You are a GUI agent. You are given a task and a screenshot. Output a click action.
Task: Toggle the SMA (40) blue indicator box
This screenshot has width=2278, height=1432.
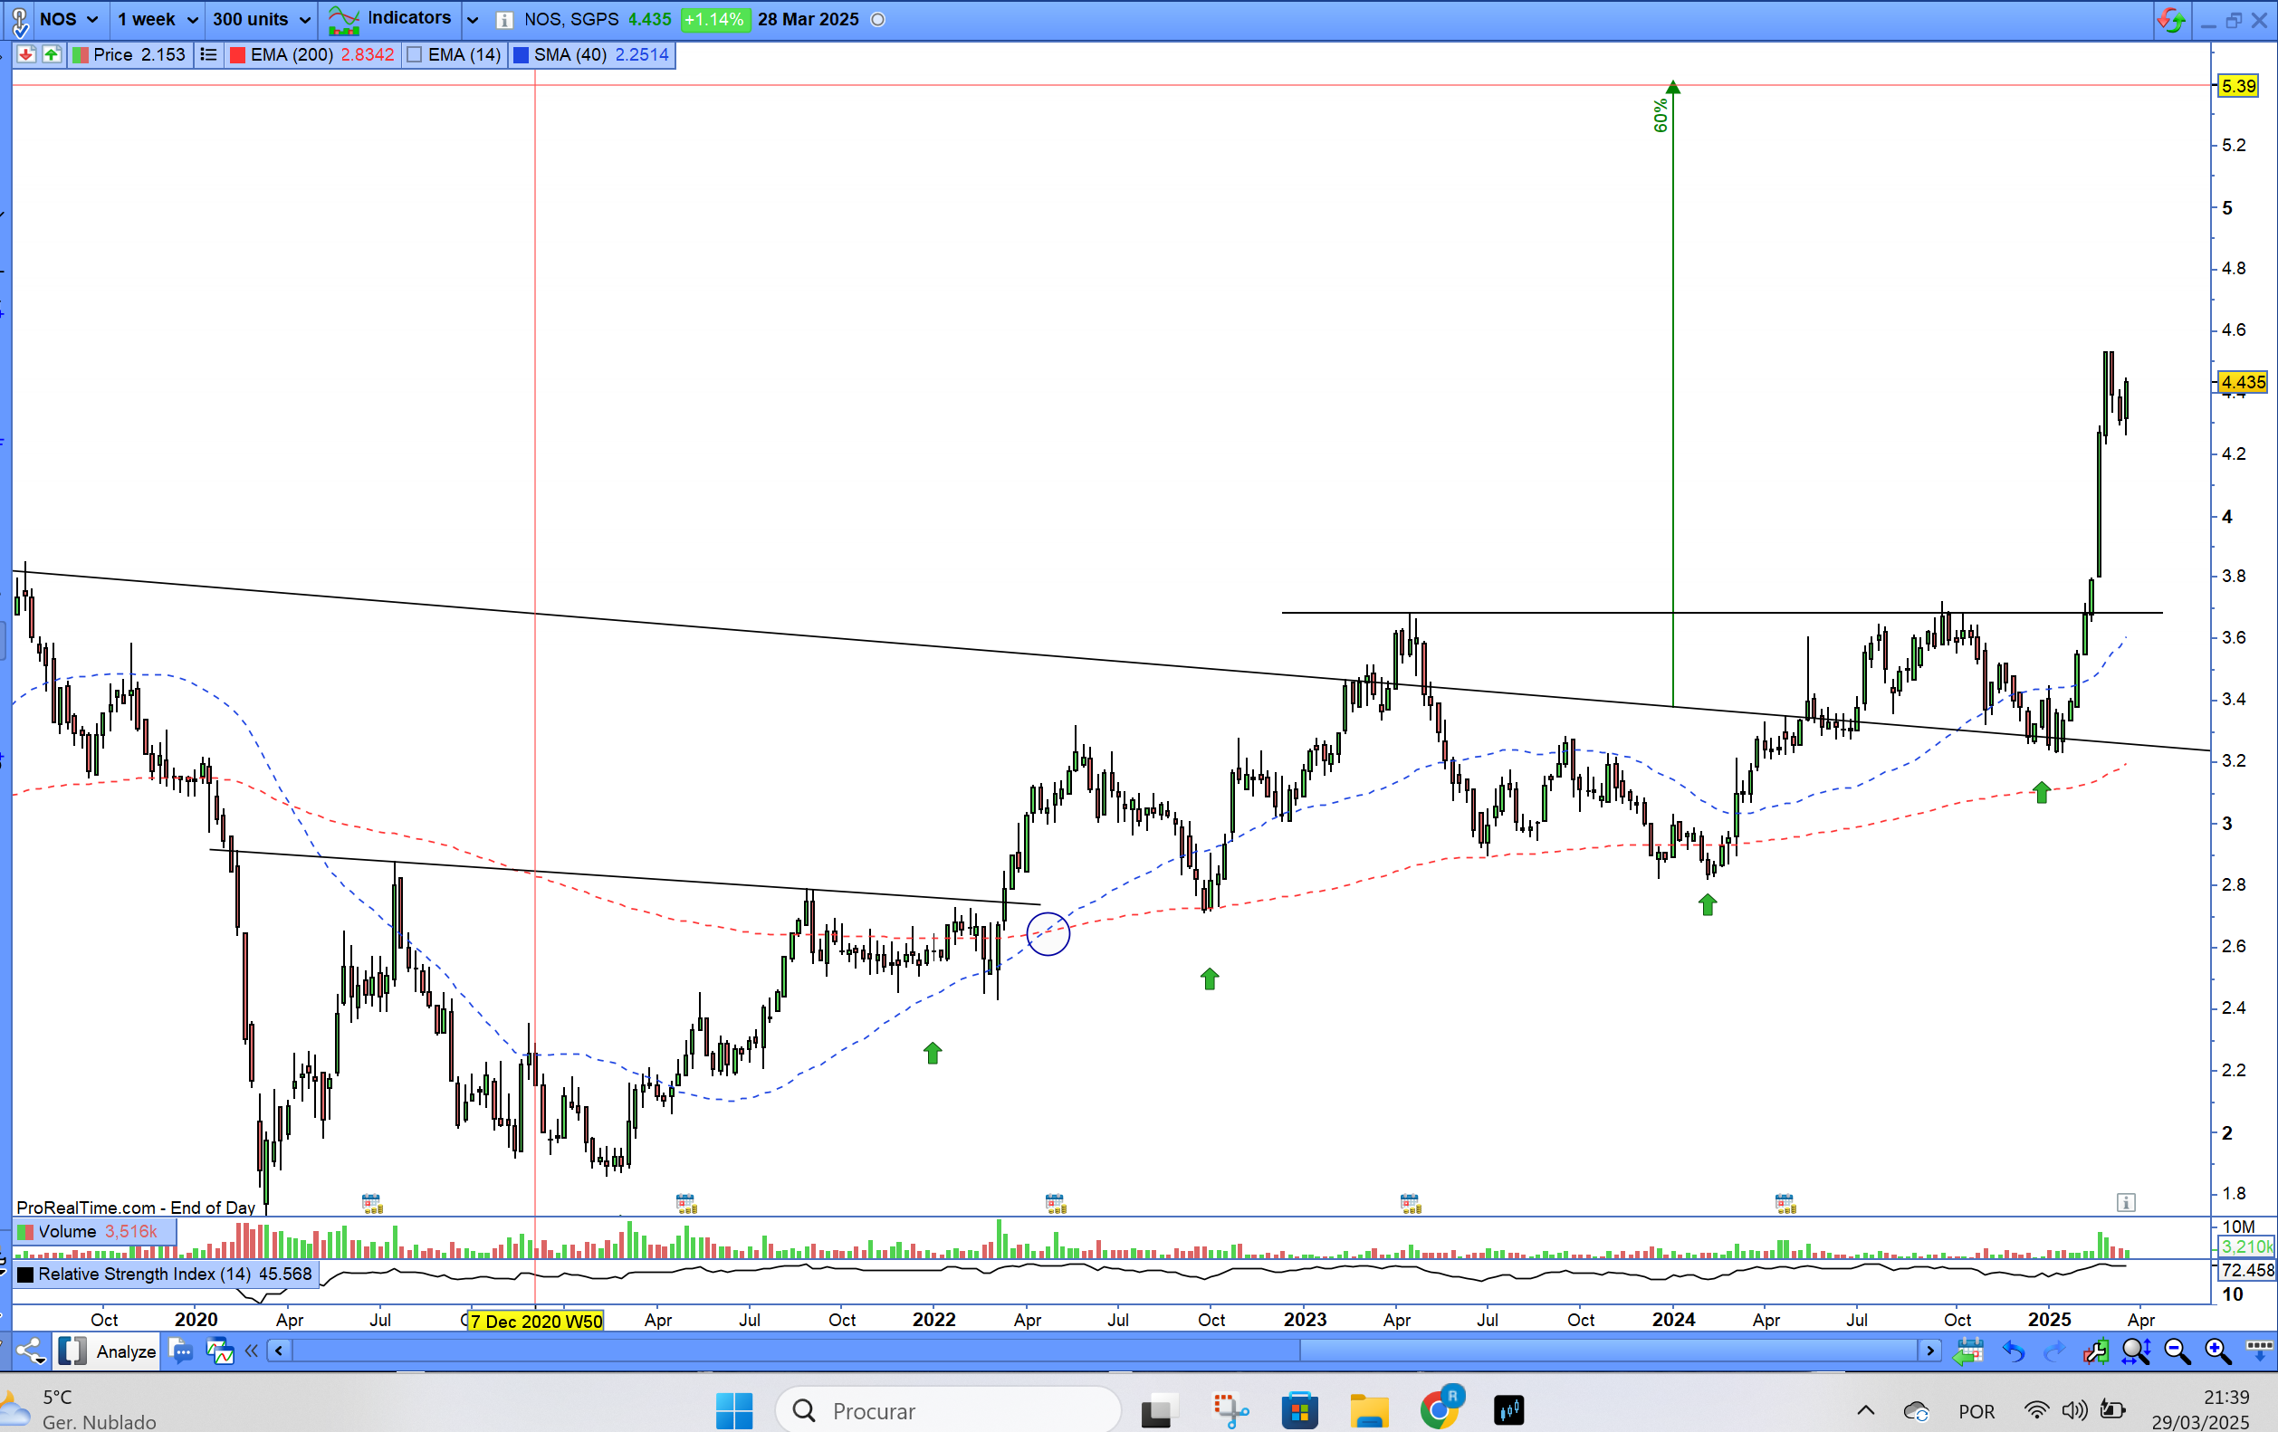[x=521, y=55]
